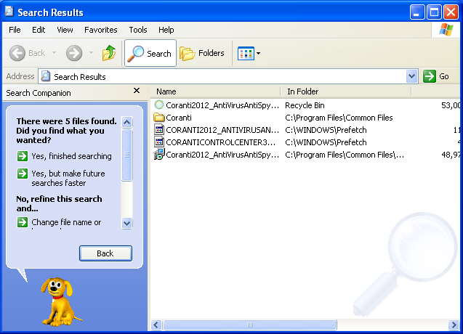Close the Search Companion pane
Image resolution: width=463 pixels, height=334 pixels.
click(x=137, y=91)
